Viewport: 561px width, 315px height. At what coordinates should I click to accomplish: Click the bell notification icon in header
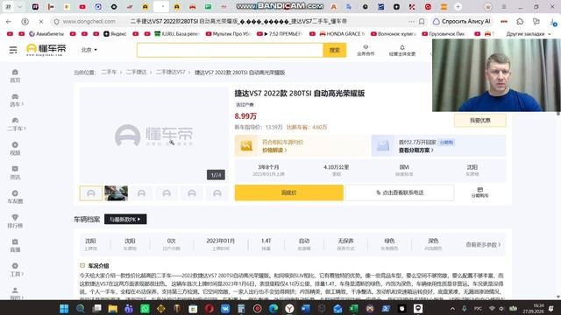[402, 48]
